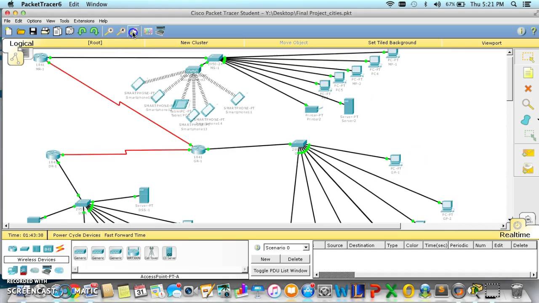The image size is (539, 303).
Task: Switch to the Logical workspace tab
Action: coord(21,43)
